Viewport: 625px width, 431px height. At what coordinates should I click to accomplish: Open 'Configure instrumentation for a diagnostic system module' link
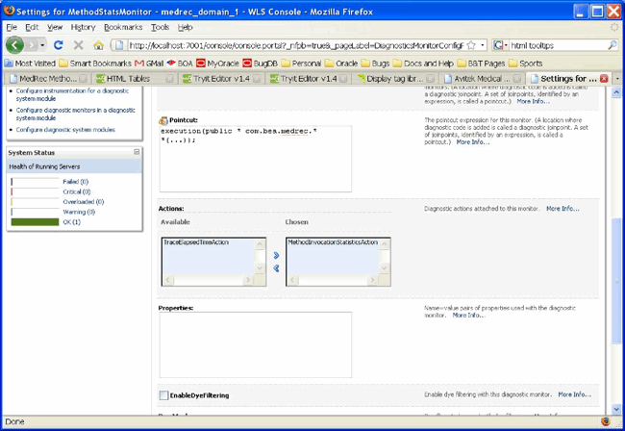(72, 94)
